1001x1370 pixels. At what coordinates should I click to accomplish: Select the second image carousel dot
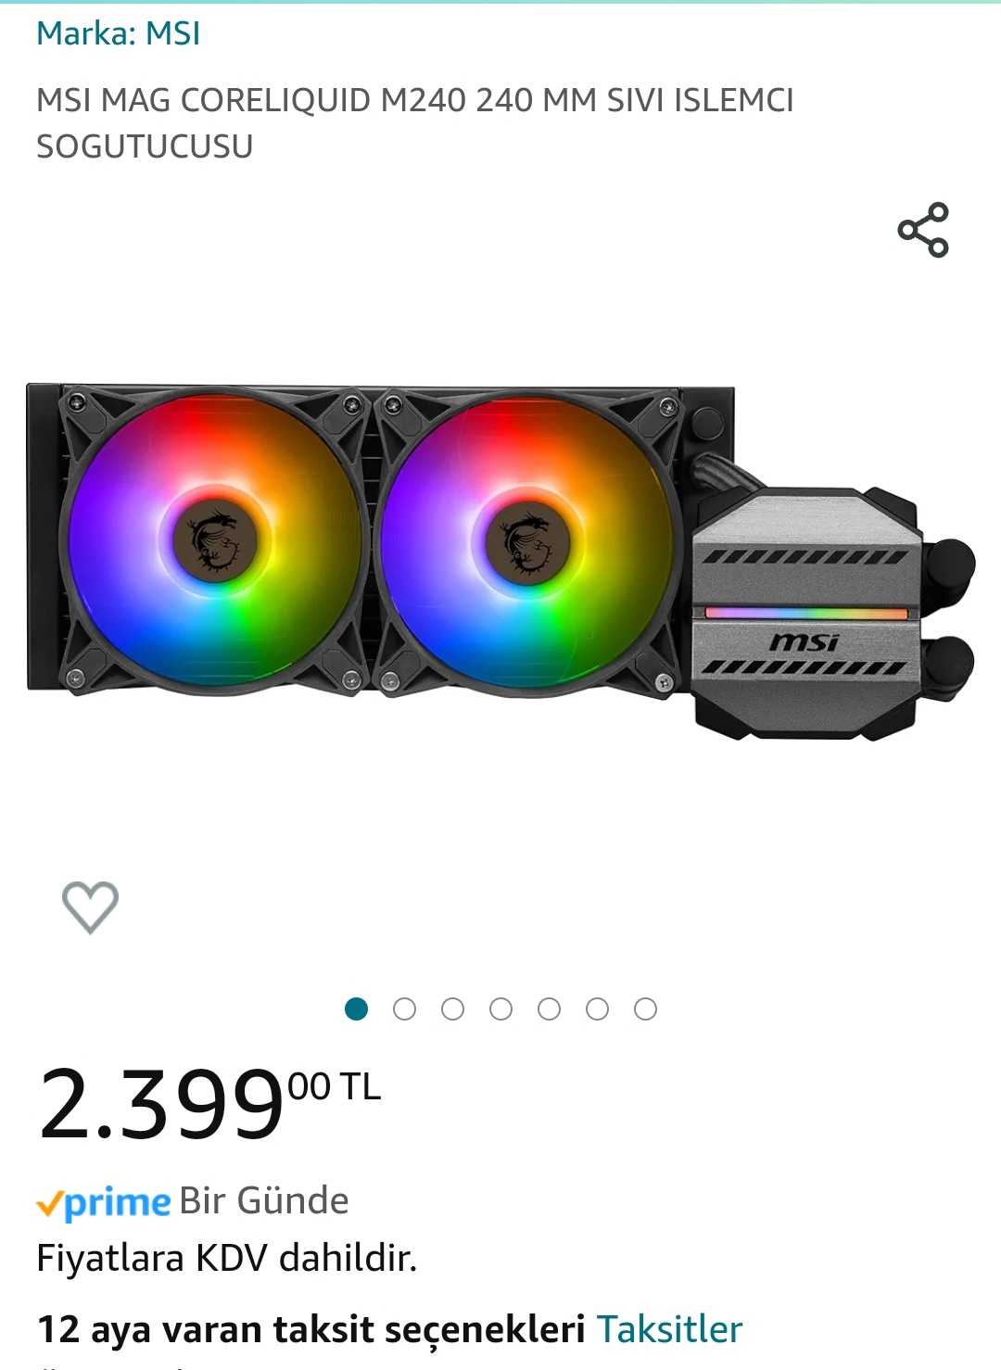pos(404,1008)
